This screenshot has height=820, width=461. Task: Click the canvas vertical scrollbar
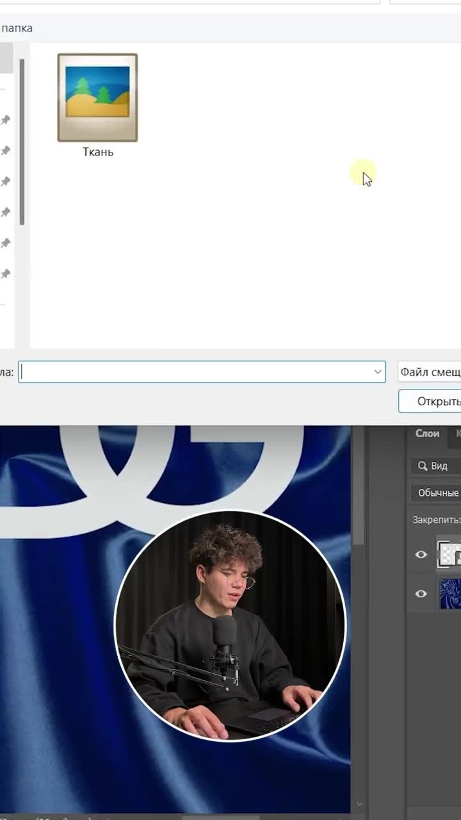[359, 487]
